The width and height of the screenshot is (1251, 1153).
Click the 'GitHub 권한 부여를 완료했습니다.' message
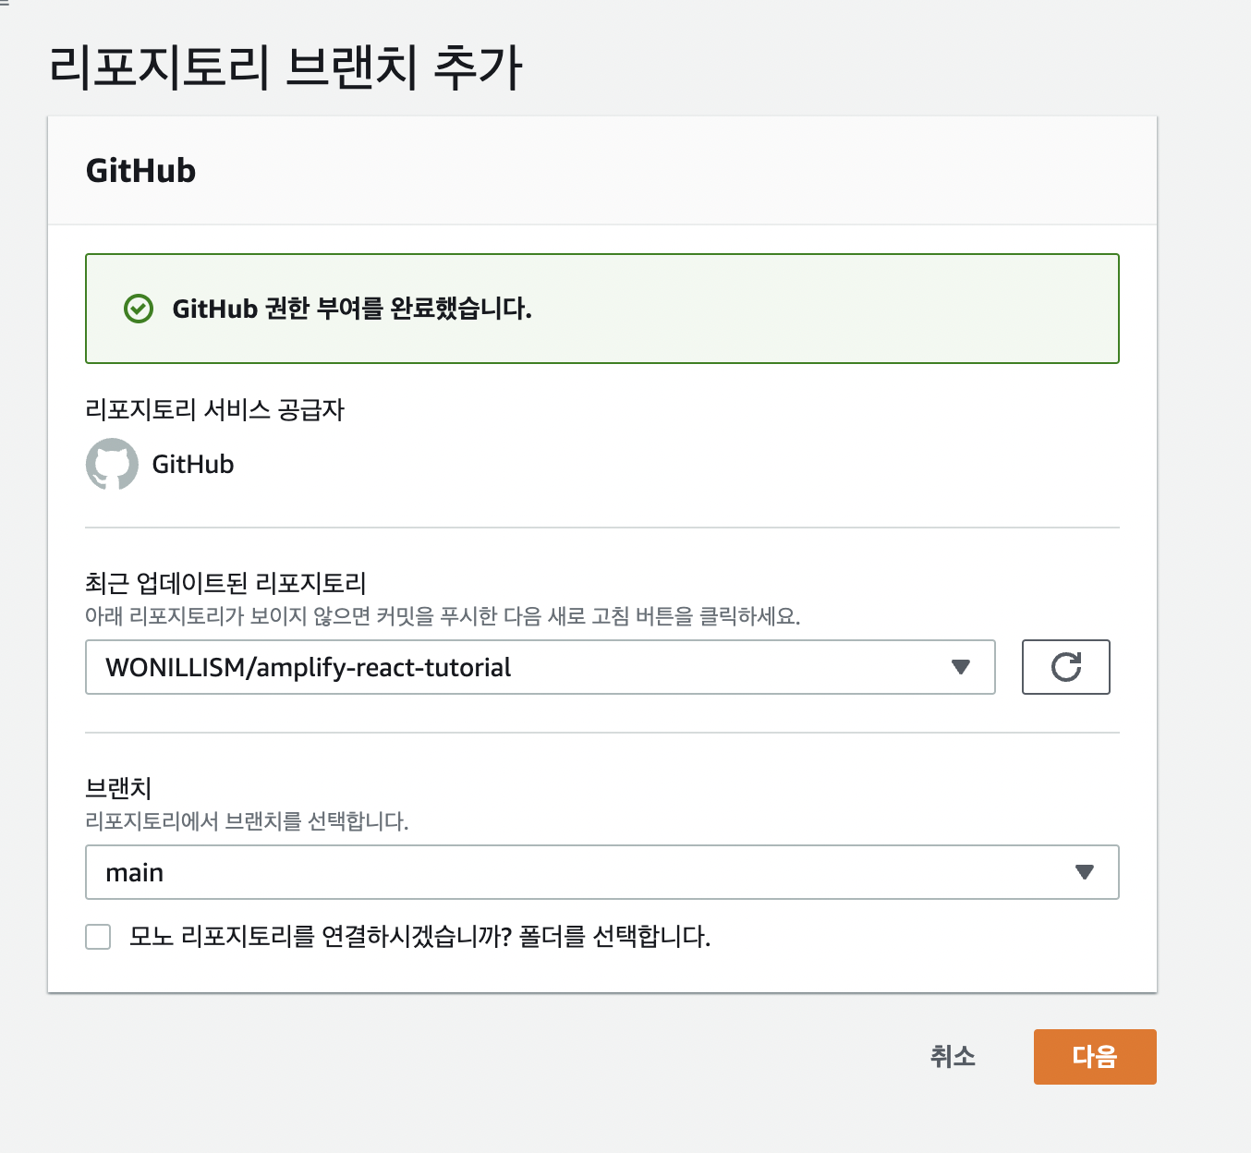[x=352, y=309]
